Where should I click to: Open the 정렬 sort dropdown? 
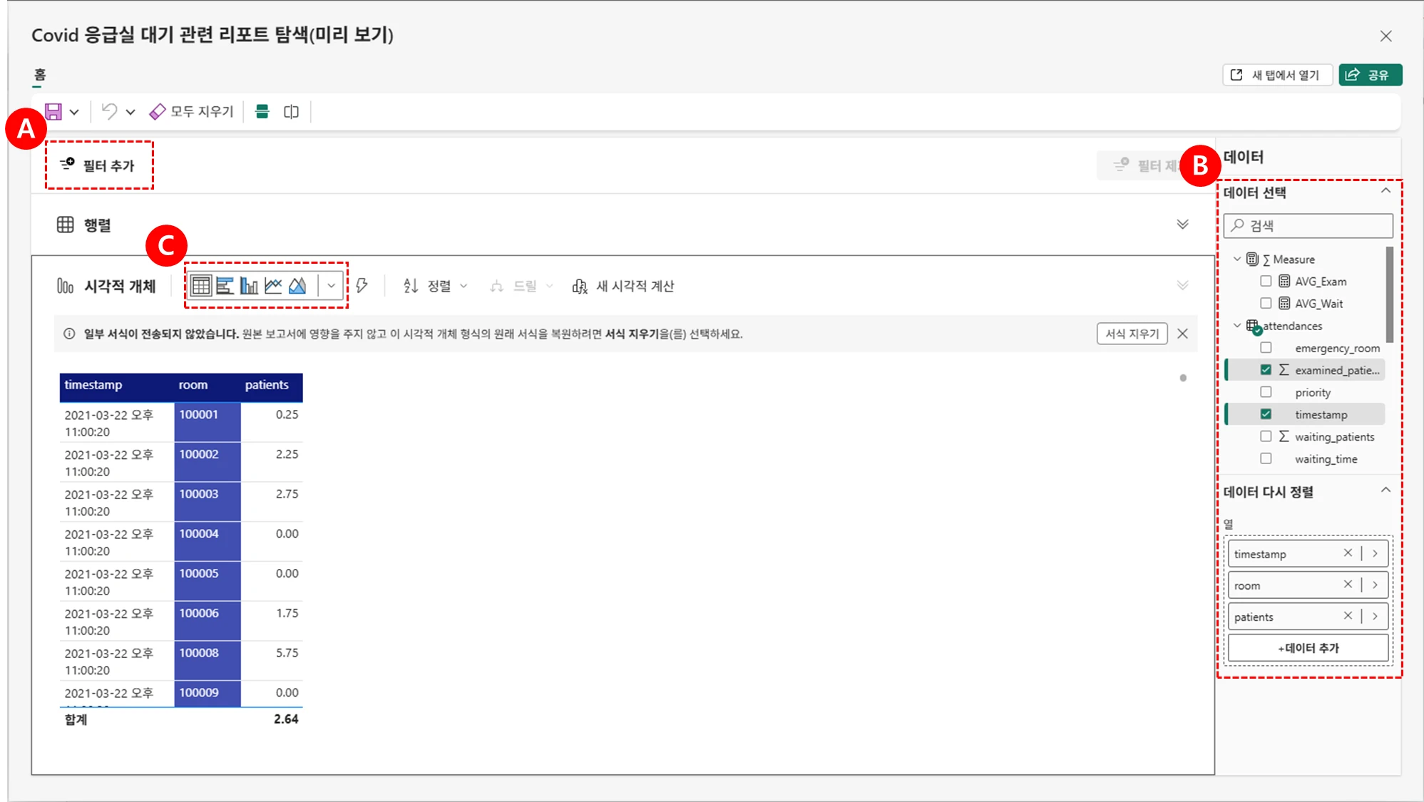[x=436, y=286]
